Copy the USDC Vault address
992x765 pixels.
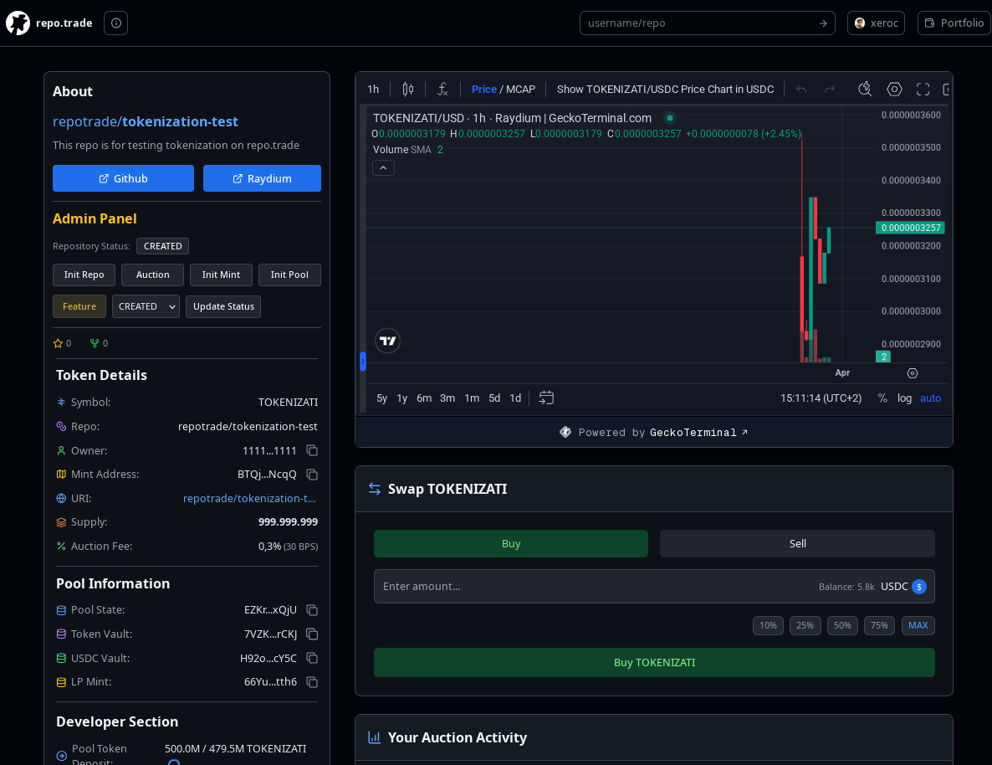pos(312,658)
